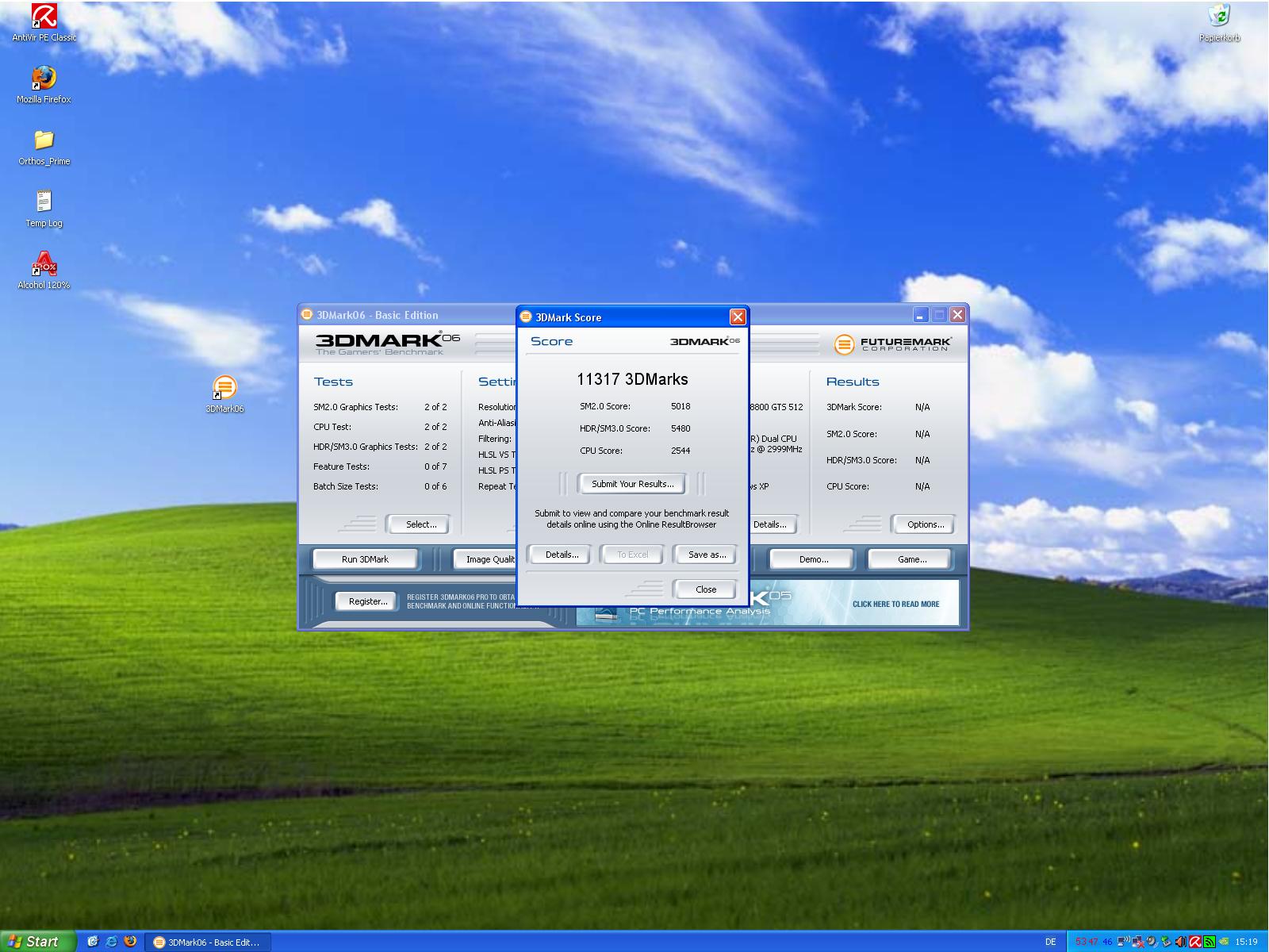Viewport: 1269px width, 952px height.
Task: Click the 3DMark06 main window title icon
Action: pos(307,315)
